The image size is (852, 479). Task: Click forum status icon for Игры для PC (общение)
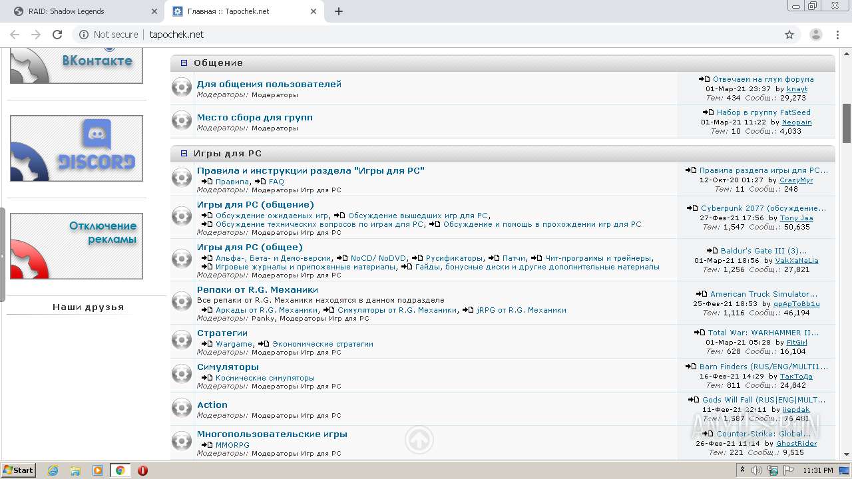[x=182, y=216]
